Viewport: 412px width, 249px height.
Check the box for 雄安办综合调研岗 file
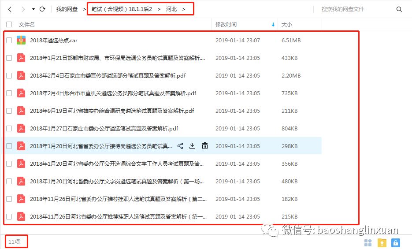[9, 111]
